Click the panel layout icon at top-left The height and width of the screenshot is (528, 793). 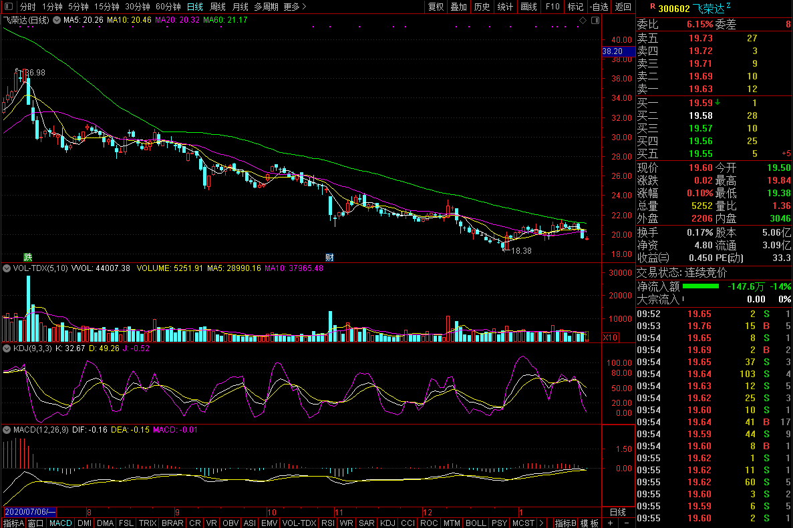pyautogui.click(x=9, y=7)
